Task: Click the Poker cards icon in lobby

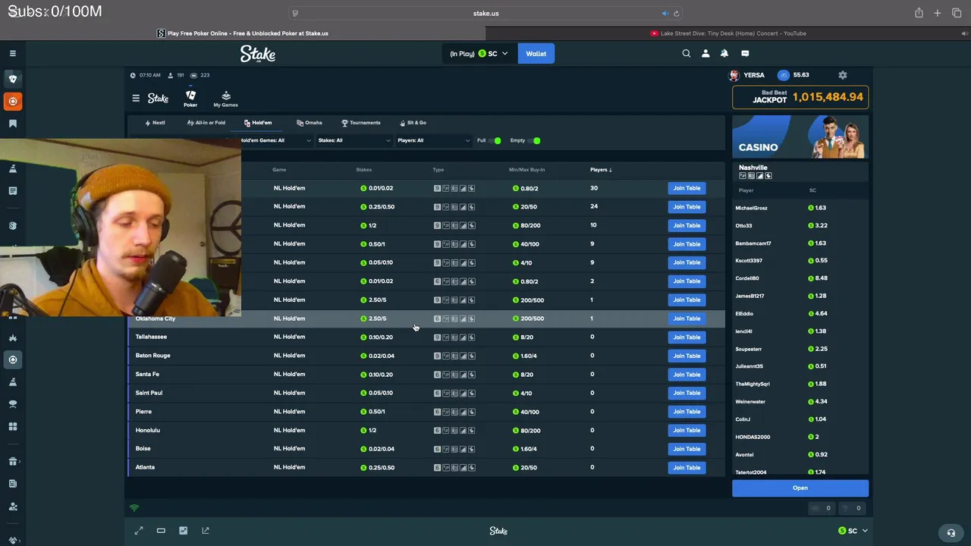Action: pos(190,98)
